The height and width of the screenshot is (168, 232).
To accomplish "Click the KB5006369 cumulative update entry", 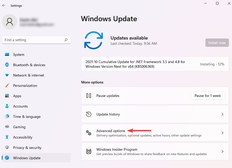I will (x=155, y=64).
